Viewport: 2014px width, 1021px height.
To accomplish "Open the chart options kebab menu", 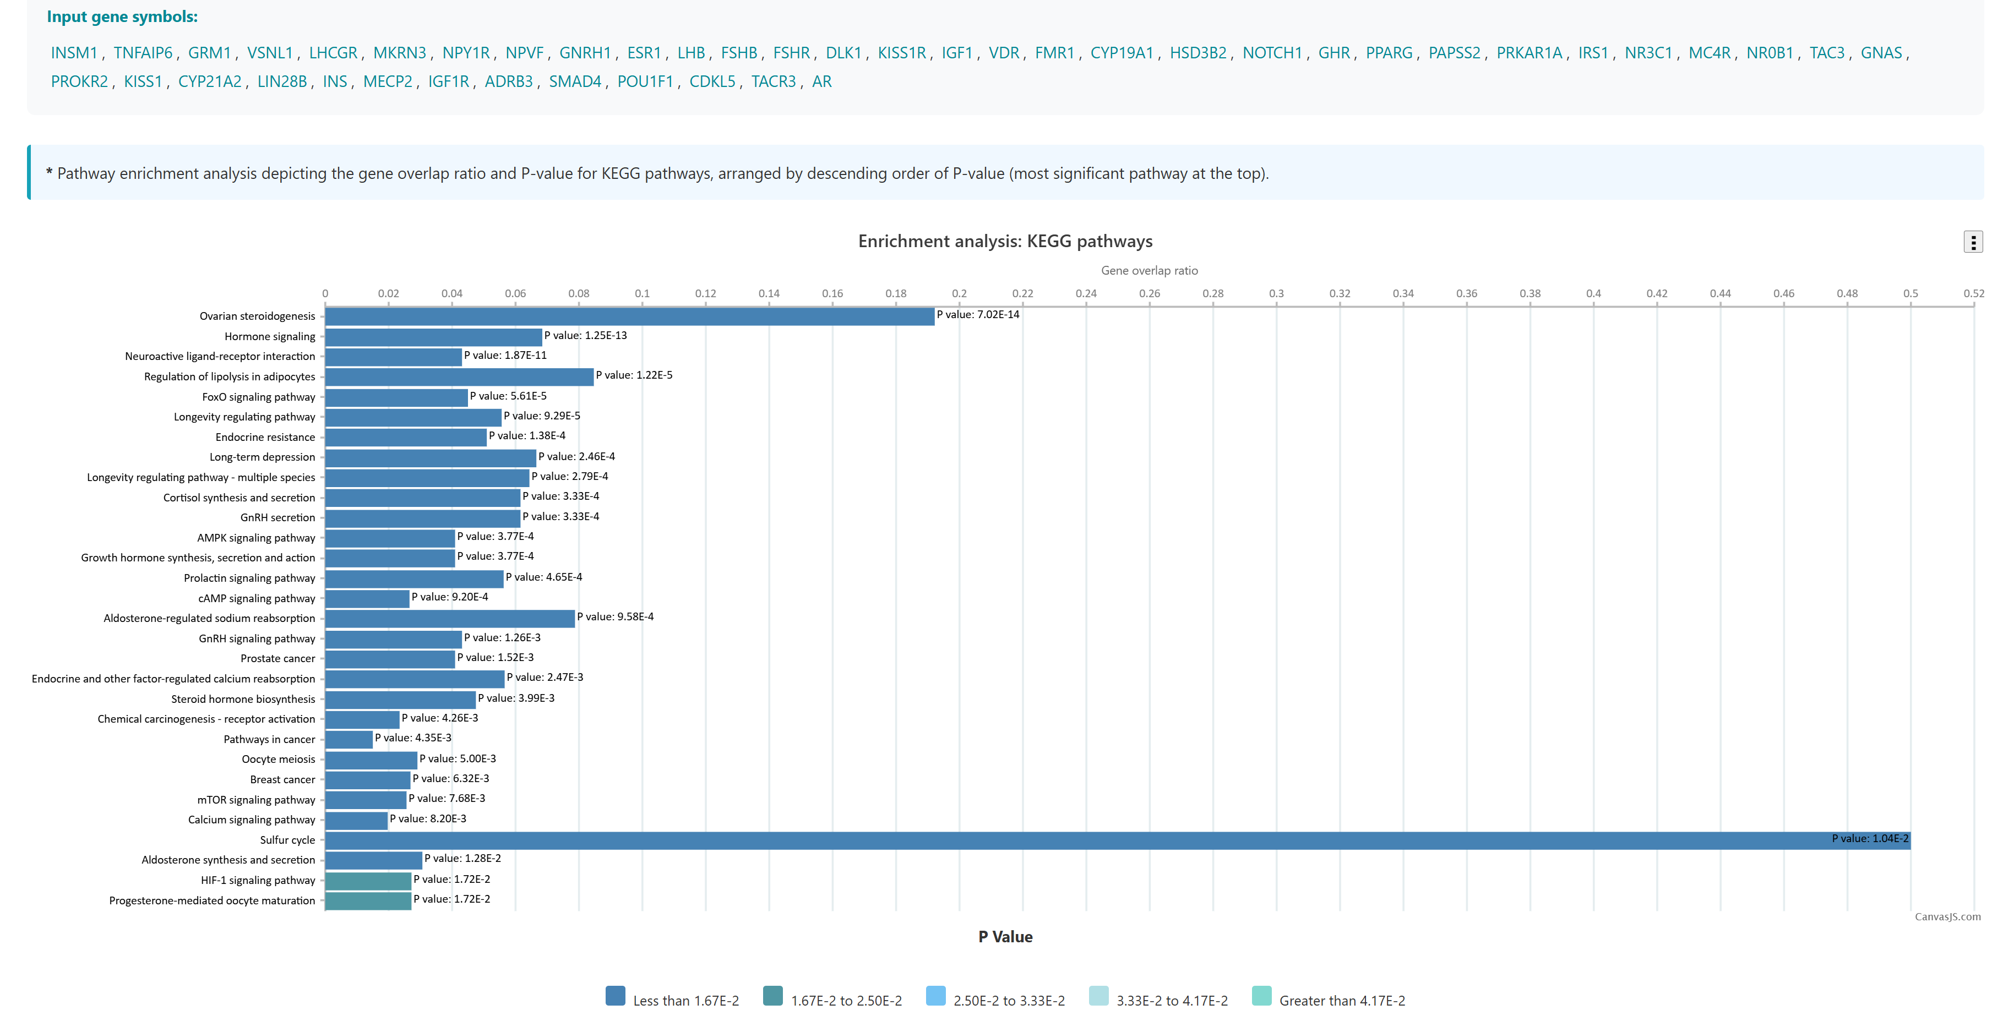I will 1973,242.
